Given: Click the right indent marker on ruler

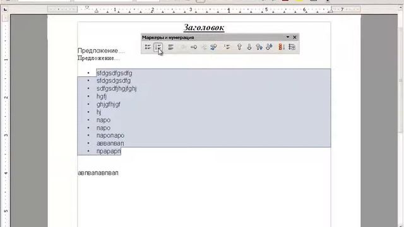Looking at the screenshot, I should coord(331,11).
